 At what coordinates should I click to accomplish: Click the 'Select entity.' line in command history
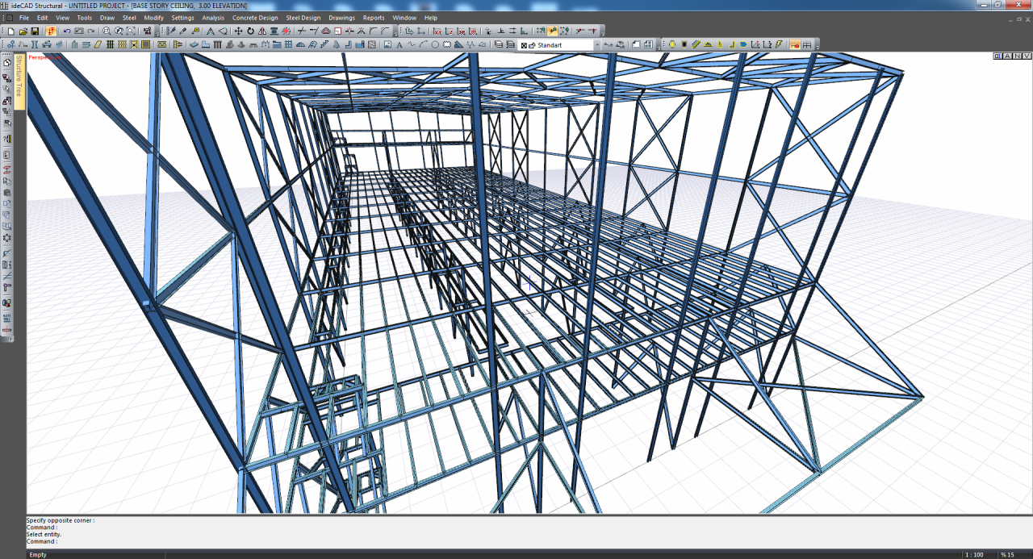[44, 535]
